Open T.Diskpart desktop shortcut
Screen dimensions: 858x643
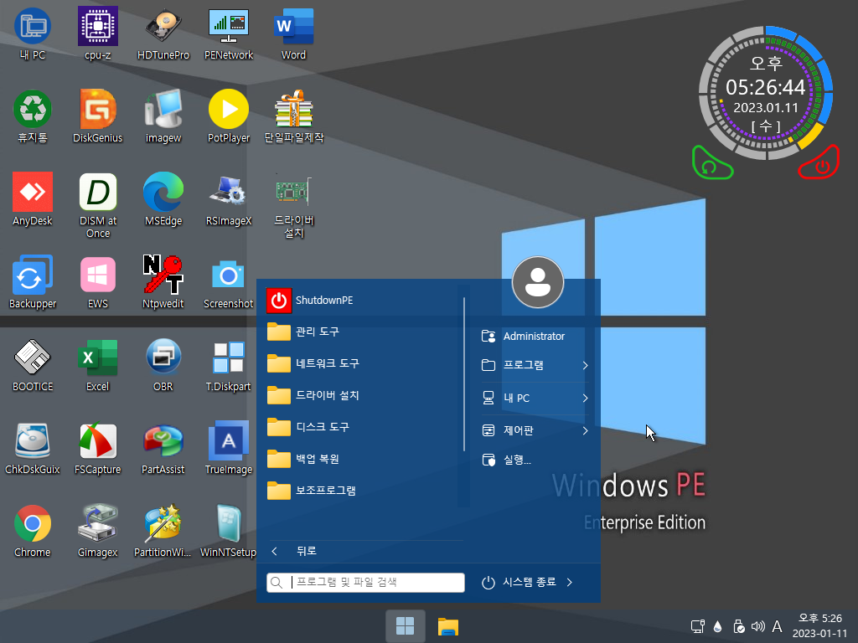pos(228,365)
